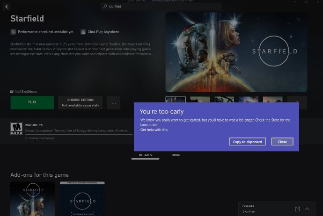Click the ESRB Mature rating badge
The width and height of the screenshot is (323, 216).
point(16,128)
